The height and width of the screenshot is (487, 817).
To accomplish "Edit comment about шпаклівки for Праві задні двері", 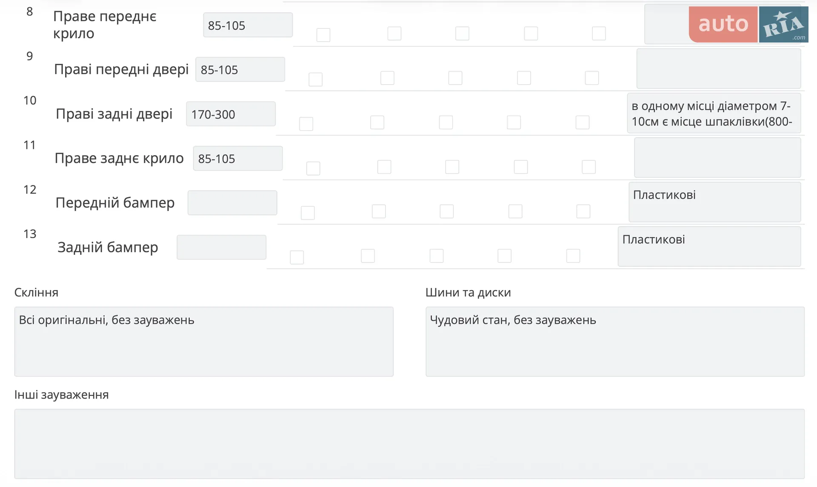I will coord(714,113).
